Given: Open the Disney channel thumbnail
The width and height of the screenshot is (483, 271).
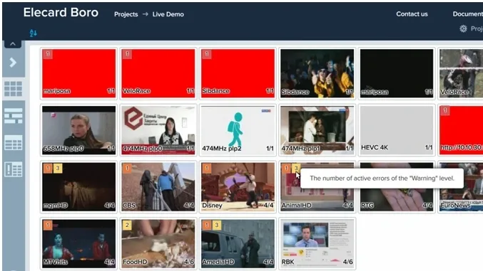Looking at the screenshot, I should pos(238,187).
